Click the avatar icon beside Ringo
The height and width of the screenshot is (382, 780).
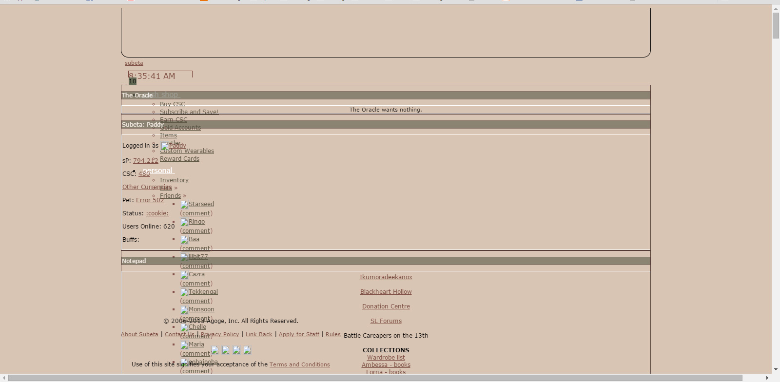[x=184, y=222]
